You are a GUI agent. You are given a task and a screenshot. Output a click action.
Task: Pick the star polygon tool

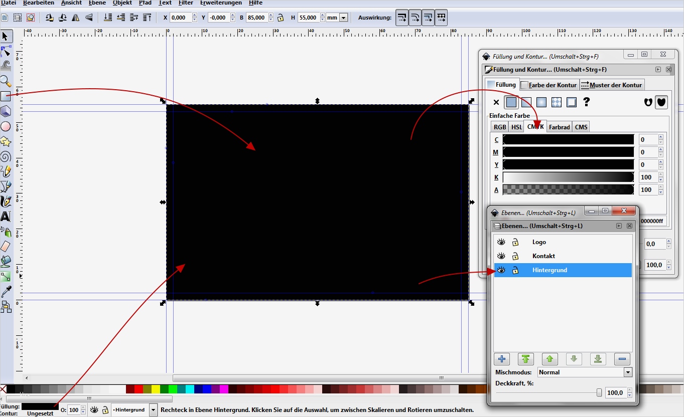click(x=6, y=141)
